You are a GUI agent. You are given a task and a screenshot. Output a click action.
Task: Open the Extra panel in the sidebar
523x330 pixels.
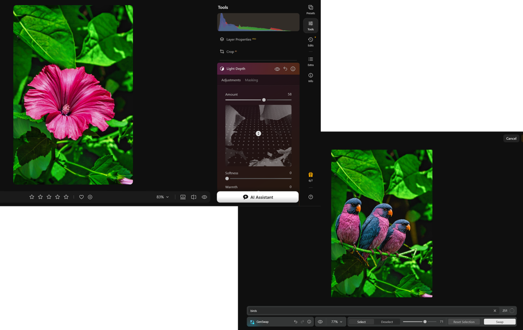pyautogui.click(x=310, y=62)
